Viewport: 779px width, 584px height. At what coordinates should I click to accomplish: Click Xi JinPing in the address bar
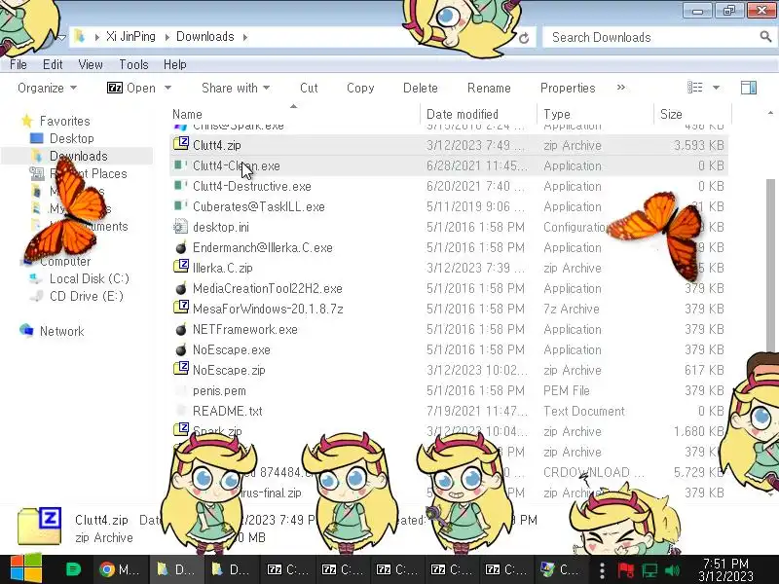pos(130,36)
